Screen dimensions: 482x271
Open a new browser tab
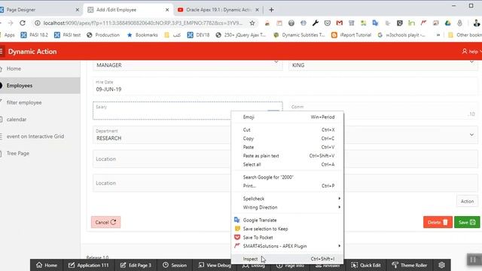click(x=271, y=10)
